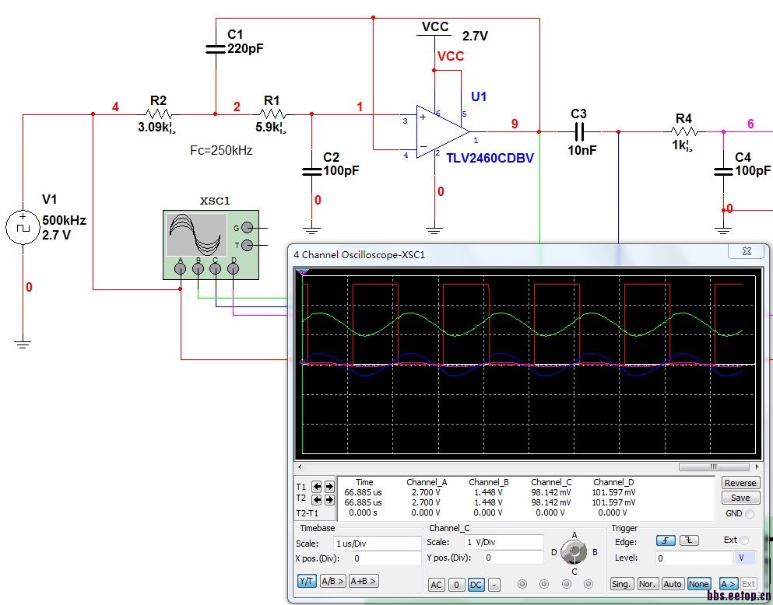Set AC coupling for the channel
The height and width of the screenshot is (605, 773).
click(x=436, y=584)
